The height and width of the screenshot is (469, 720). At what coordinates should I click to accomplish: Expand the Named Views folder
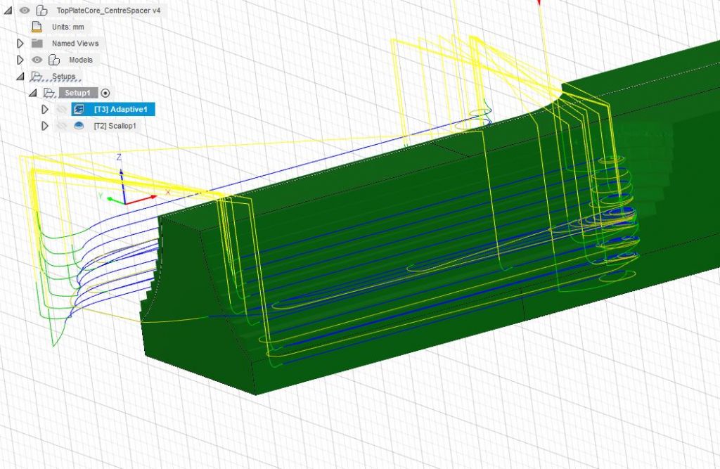[20, 43]
